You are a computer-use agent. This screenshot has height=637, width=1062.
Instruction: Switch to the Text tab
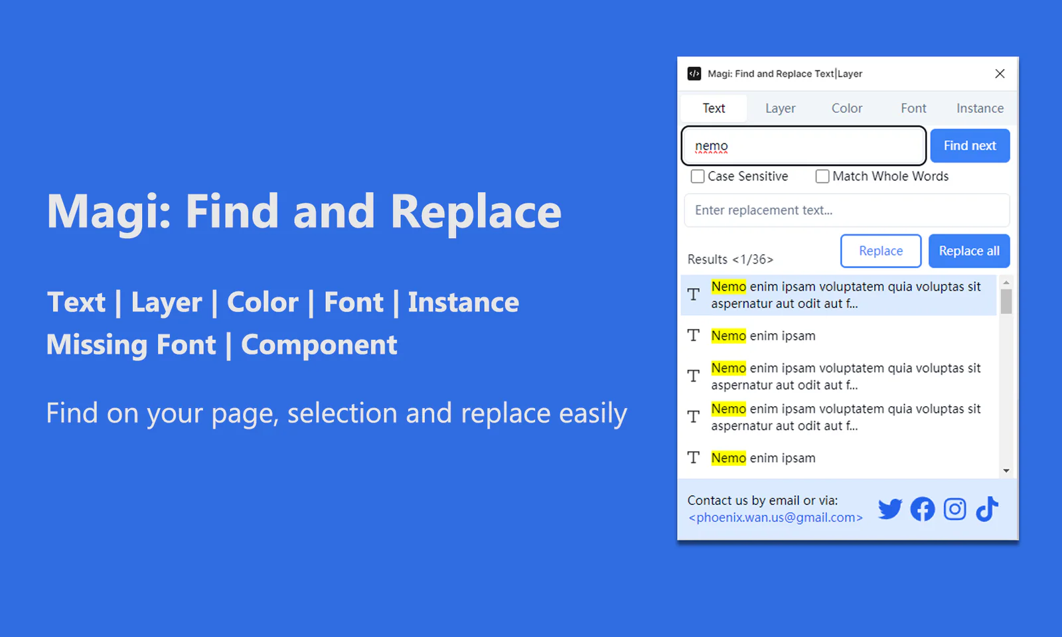(x=714, y=108)
